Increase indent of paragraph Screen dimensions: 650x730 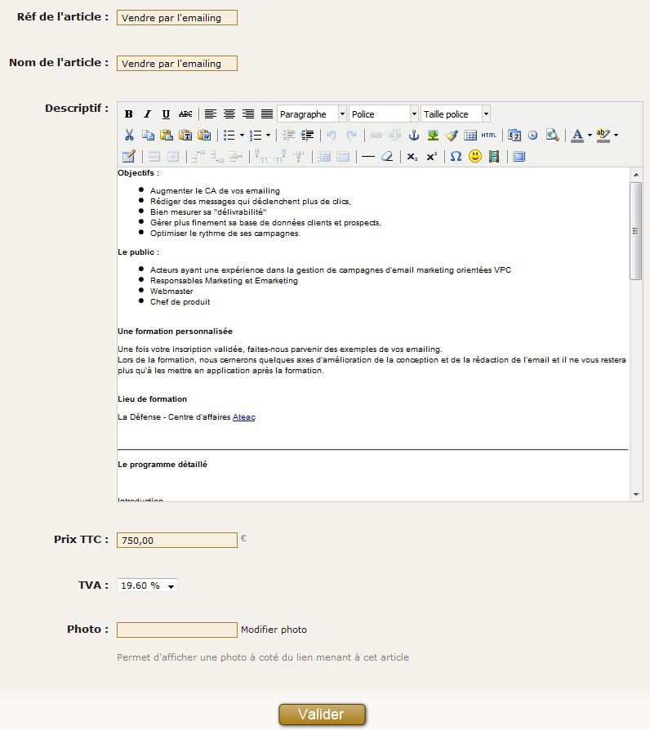coord(307,135)
